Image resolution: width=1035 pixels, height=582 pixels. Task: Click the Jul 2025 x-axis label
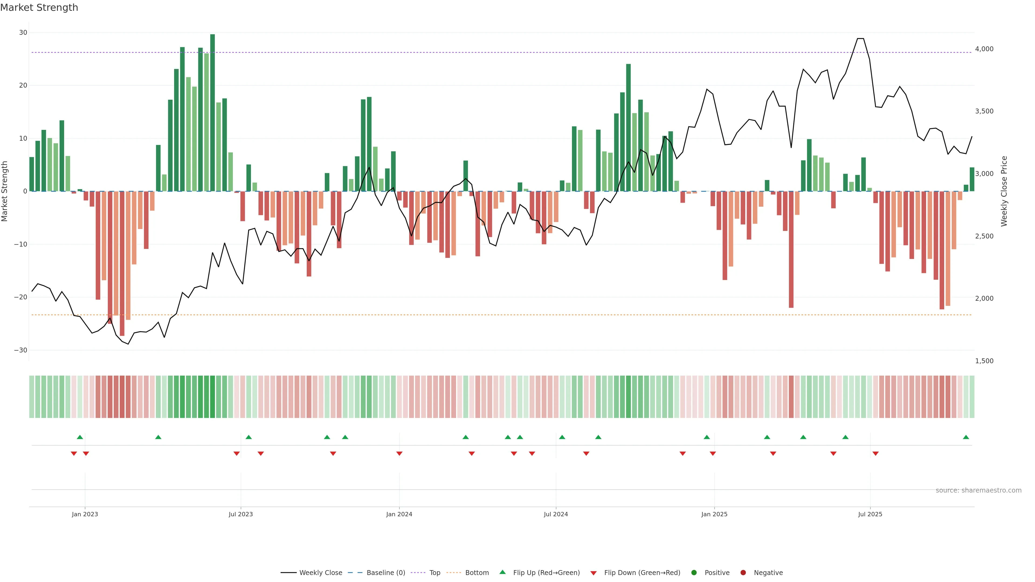[870, 514]
